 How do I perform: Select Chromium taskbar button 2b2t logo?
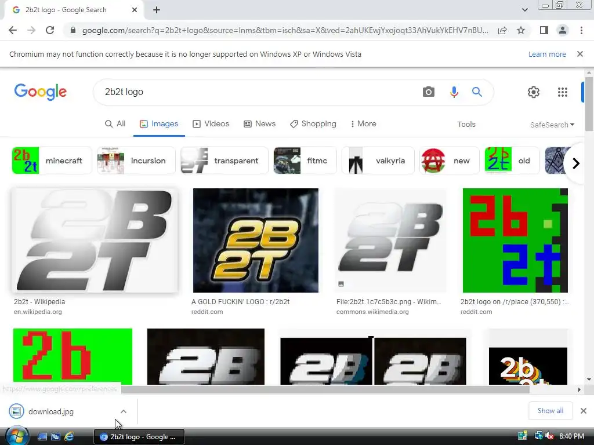tap(139, 437)
